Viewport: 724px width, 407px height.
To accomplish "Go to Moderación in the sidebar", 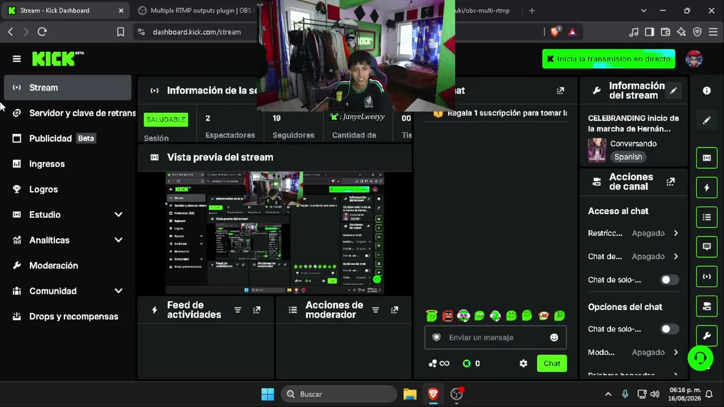I will (x=67, y=266).
